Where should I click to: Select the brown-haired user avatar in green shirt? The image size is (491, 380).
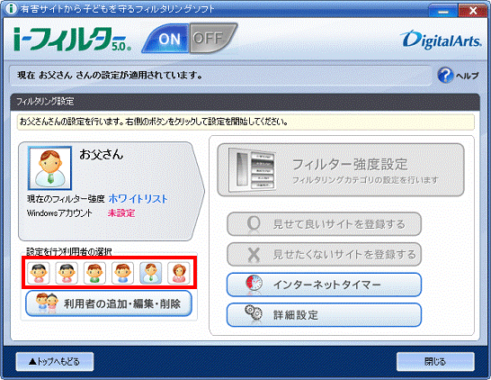coord(94,273)
